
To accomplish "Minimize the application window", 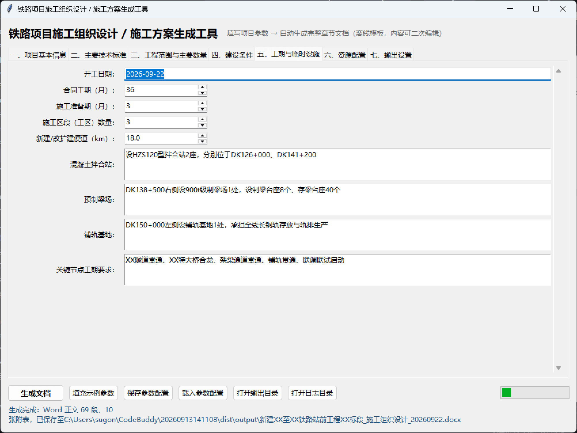I will (x=510, y=9).
